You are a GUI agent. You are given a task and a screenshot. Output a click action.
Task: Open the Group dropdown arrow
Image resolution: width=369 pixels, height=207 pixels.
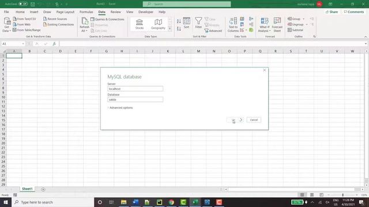(x=304, y=19)
